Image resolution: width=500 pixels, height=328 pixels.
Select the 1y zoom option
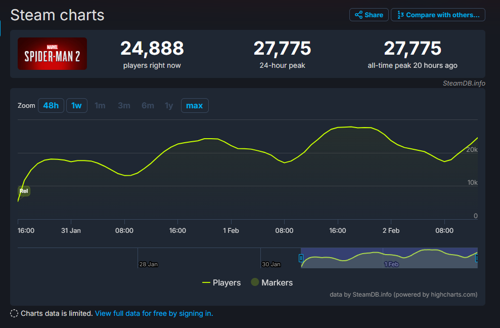pyautogui.click(x=169, y=105)
